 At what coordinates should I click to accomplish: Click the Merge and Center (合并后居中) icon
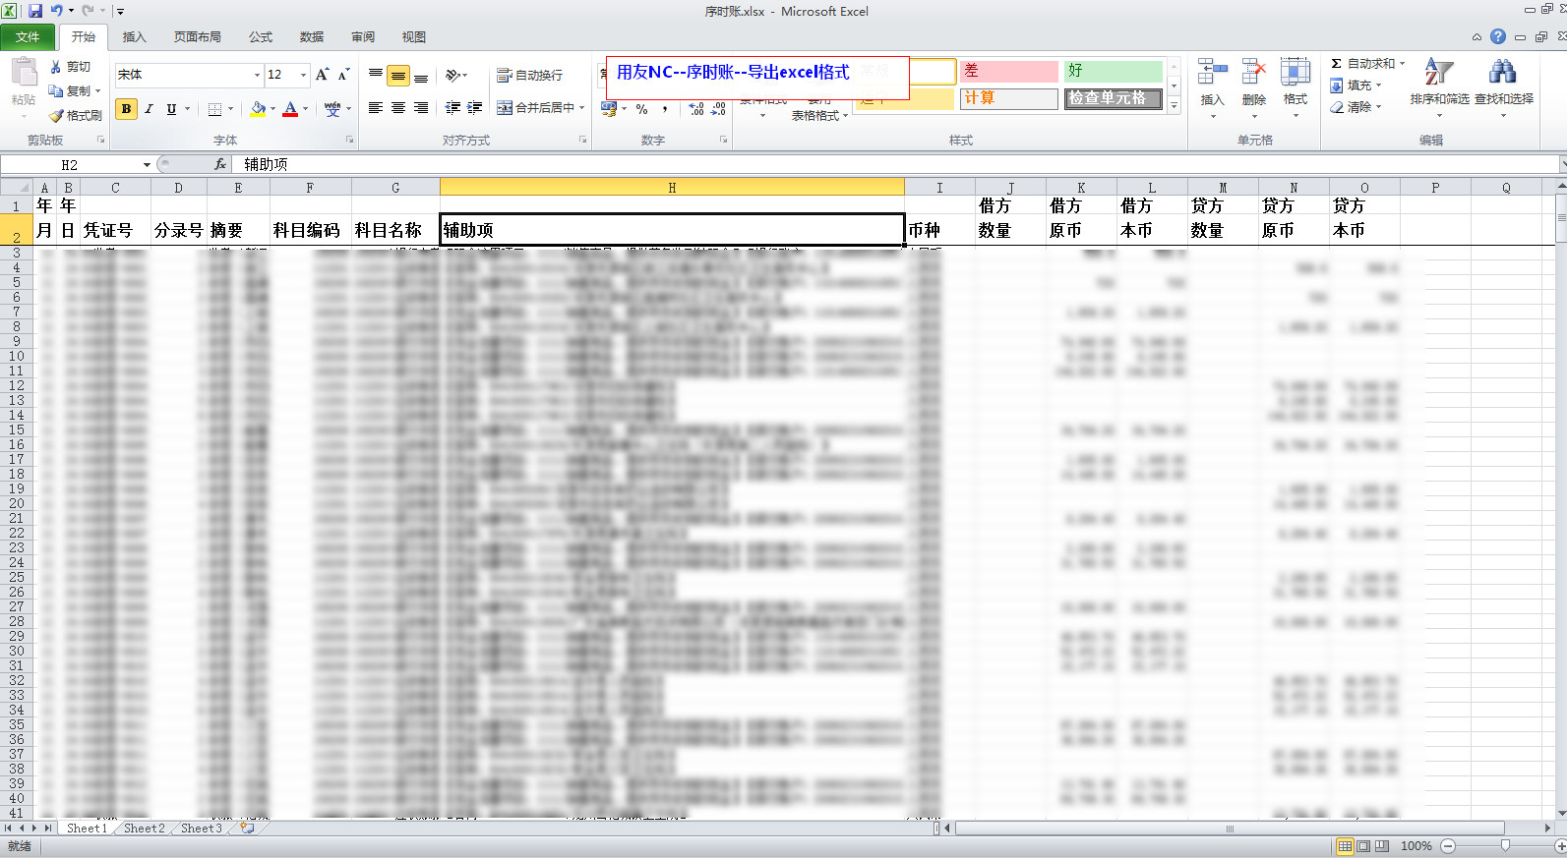505,108
